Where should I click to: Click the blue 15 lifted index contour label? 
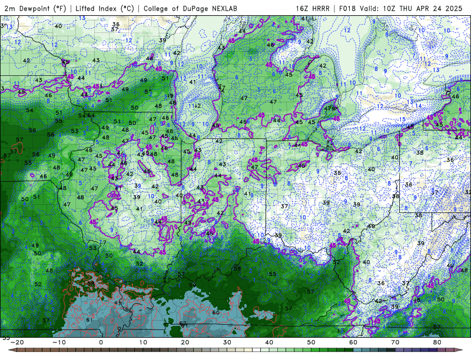(x=402, y=119)
